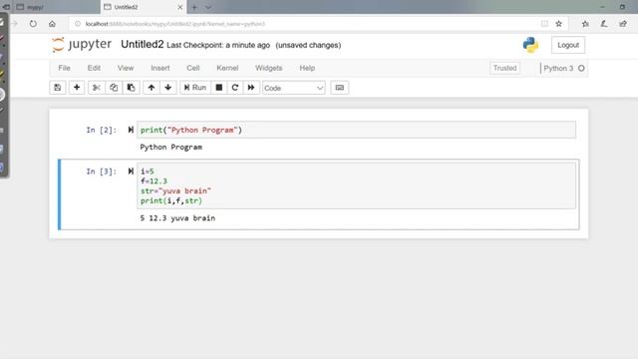Rename the notebook title Untitled2
The image size is (638, 359).
click(x=142, y=44)
